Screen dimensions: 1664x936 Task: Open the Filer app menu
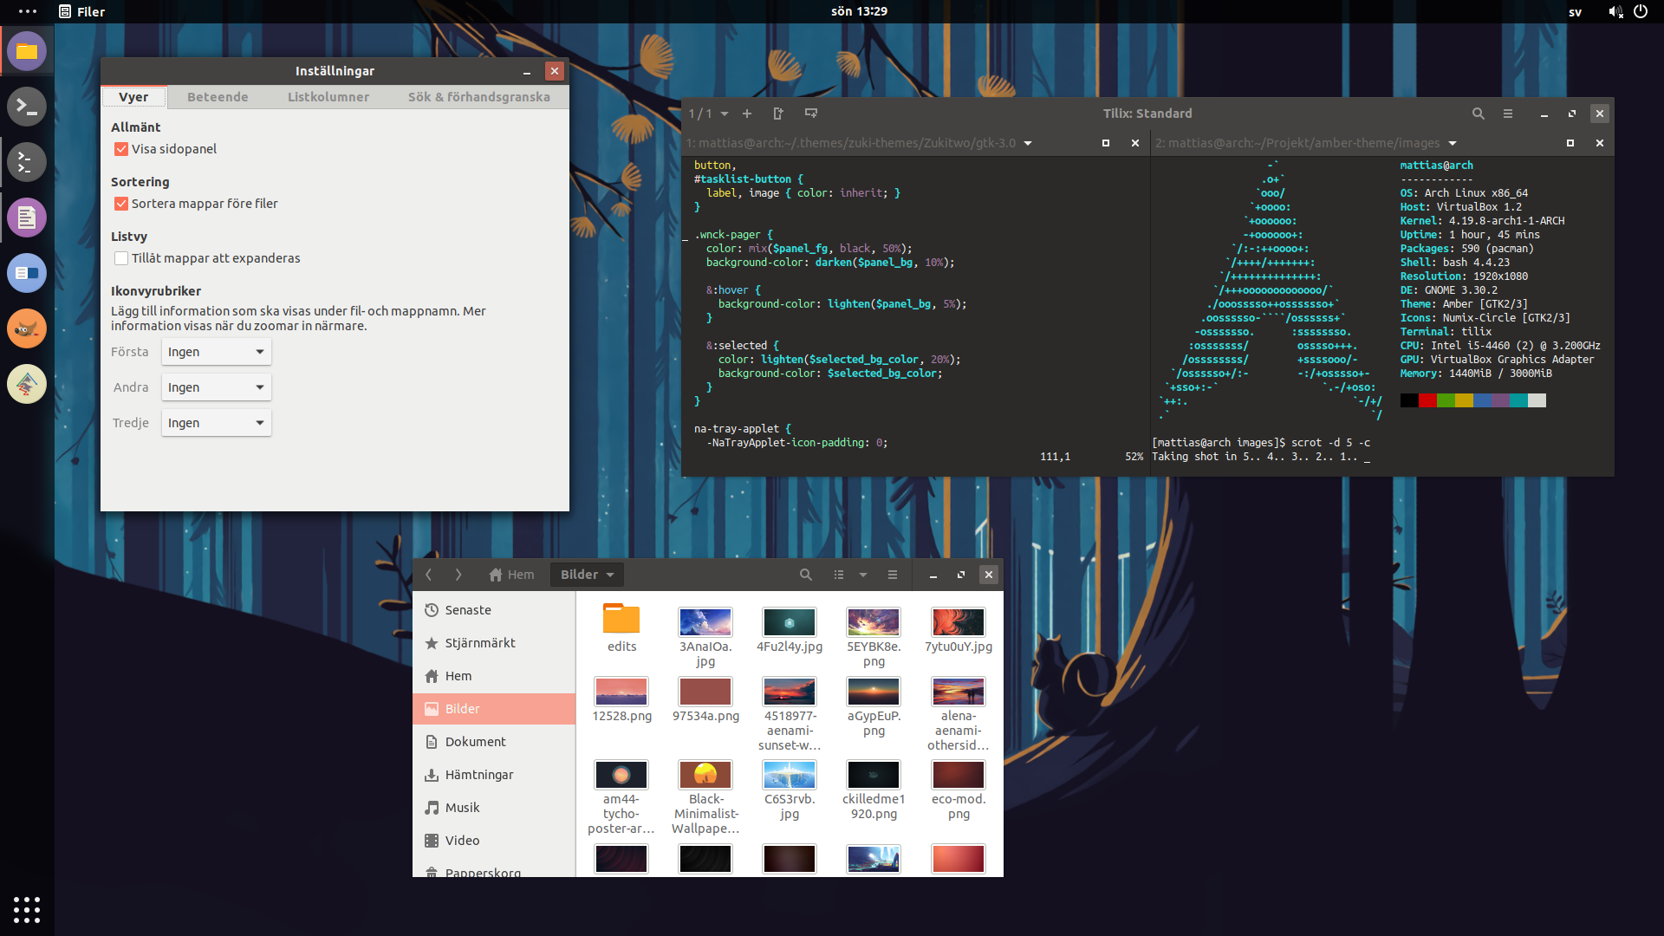click(x=81, y=11)
